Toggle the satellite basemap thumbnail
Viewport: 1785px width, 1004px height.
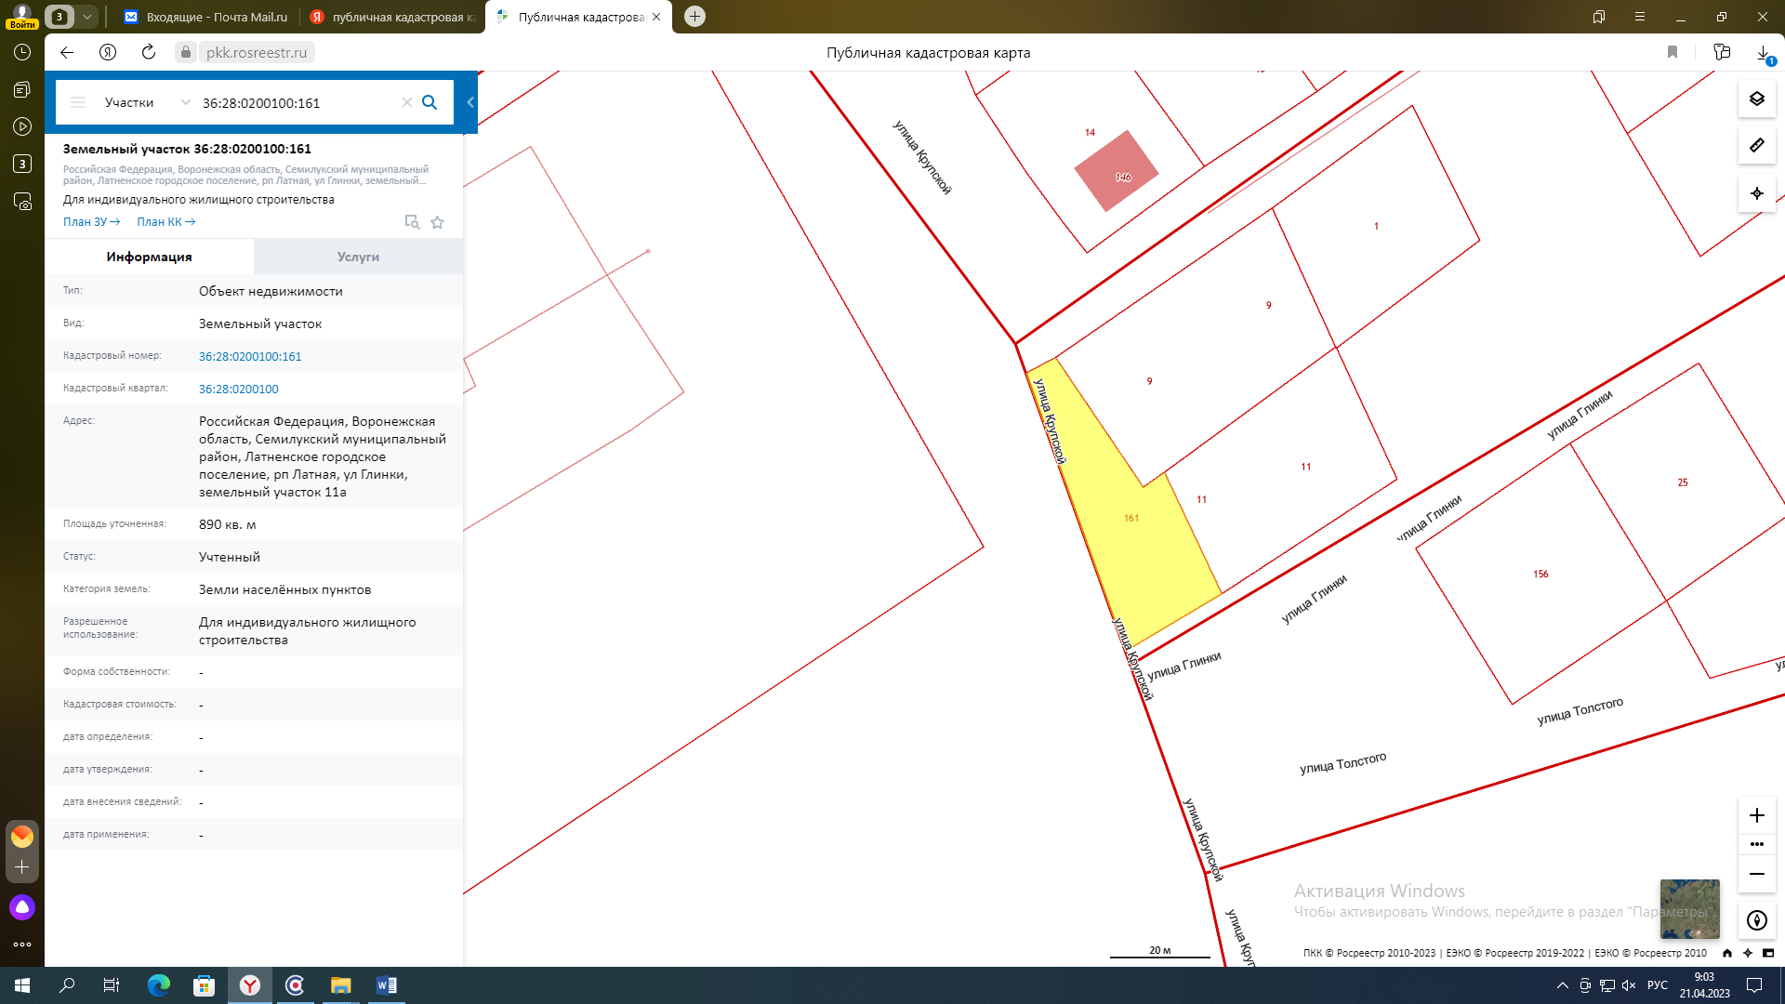[1689, 908]
